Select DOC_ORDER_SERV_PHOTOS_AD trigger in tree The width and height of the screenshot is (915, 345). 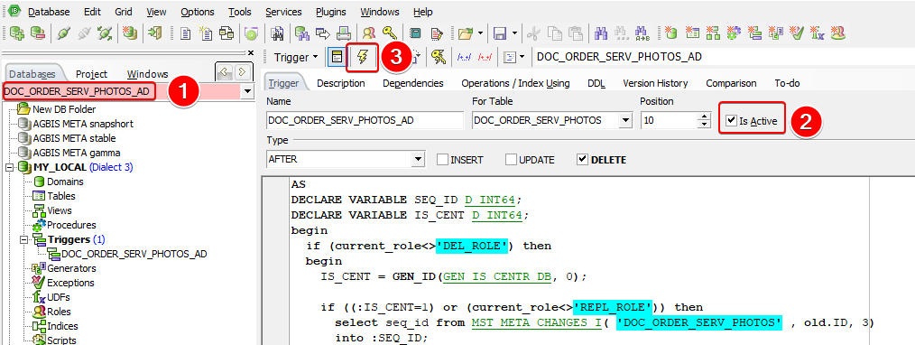pos(134,254)
